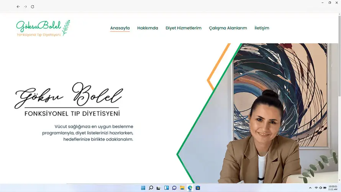Click the 'programlarıyla, diyet listelerinizi hazırlarken,' line
The width and height of the screenshot is (341, 192).
pyautogui.click(x=88, y=133)
